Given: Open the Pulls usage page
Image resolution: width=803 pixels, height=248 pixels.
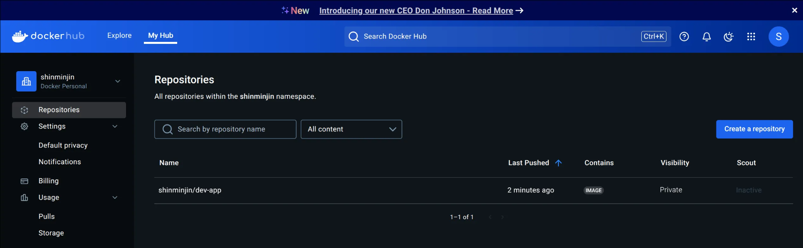Looking at the screenshot, I should click(47, 216).
